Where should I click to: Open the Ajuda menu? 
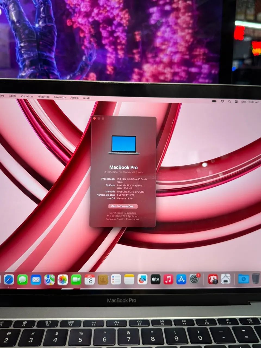click(86, 98)
